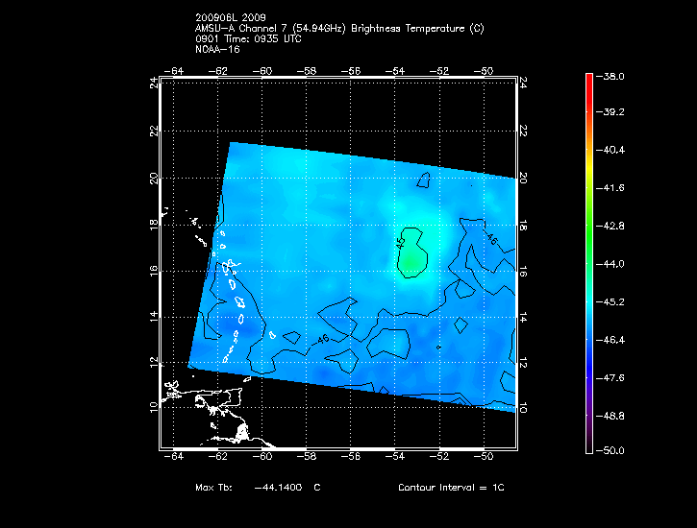Viewport: 697px width, 528px height.
Task: Click the green warm core peak on the map
Action: (411, 257)
